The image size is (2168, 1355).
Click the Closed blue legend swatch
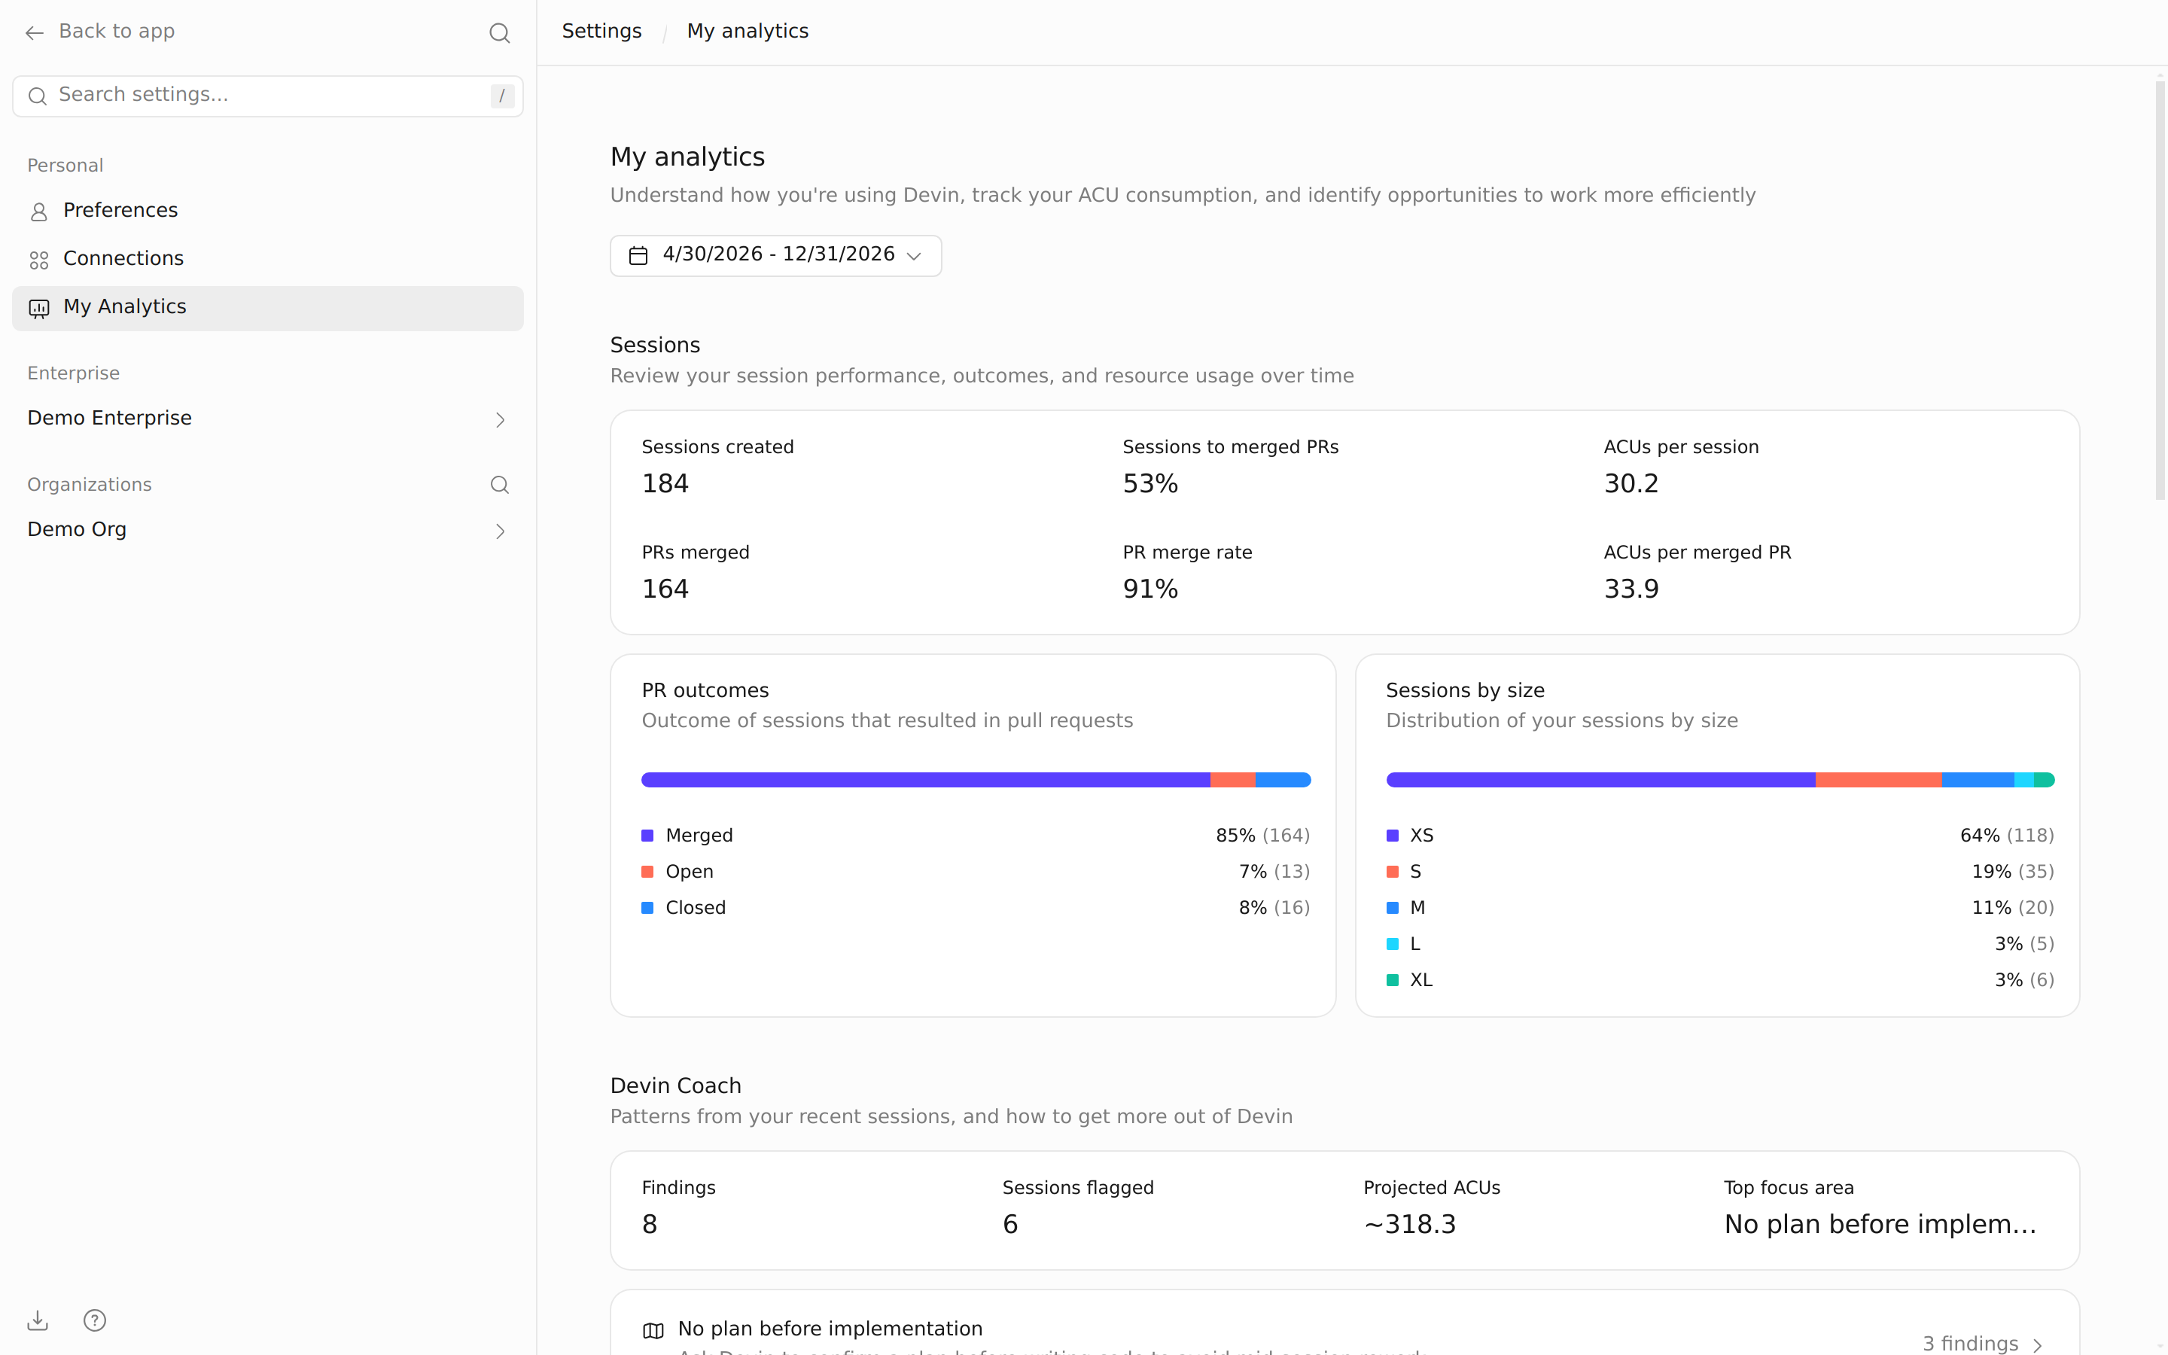click(647, 908)
